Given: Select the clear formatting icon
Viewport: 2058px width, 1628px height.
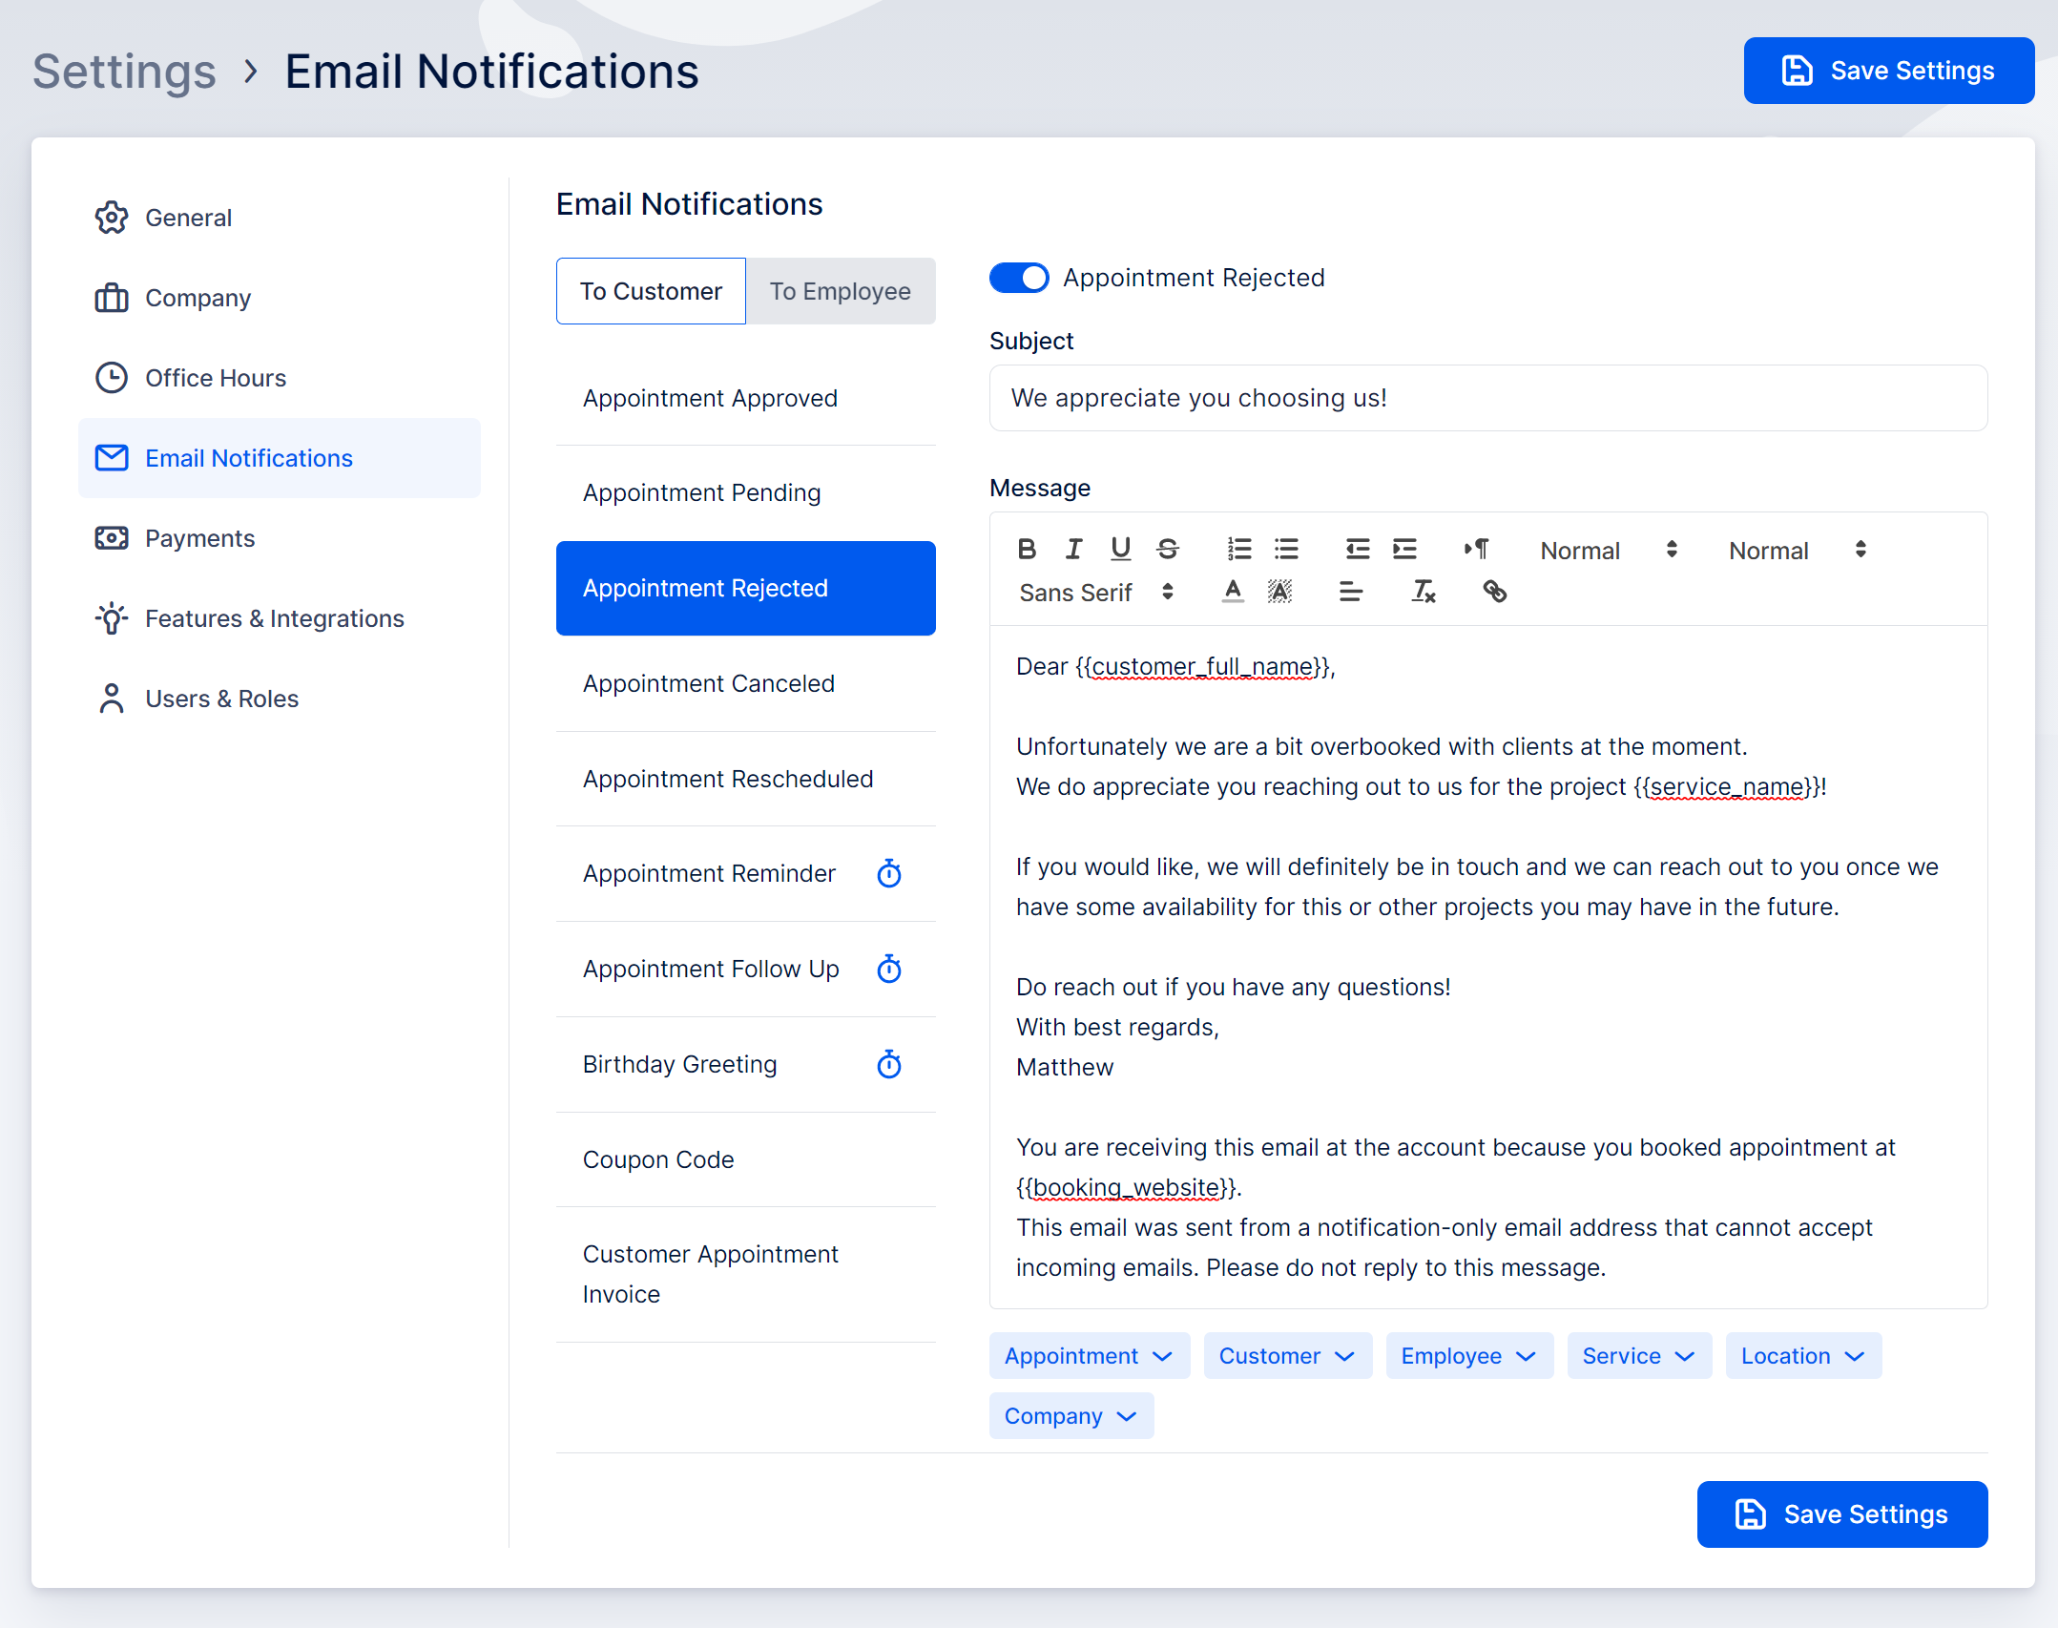Looking at the screenshot, I should point(1424,592).
